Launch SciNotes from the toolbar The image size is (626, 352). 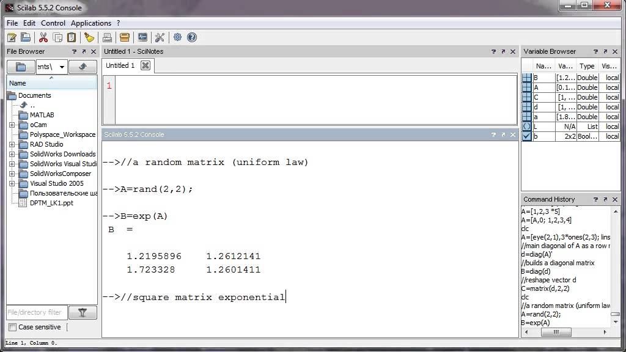click(12, 37)
